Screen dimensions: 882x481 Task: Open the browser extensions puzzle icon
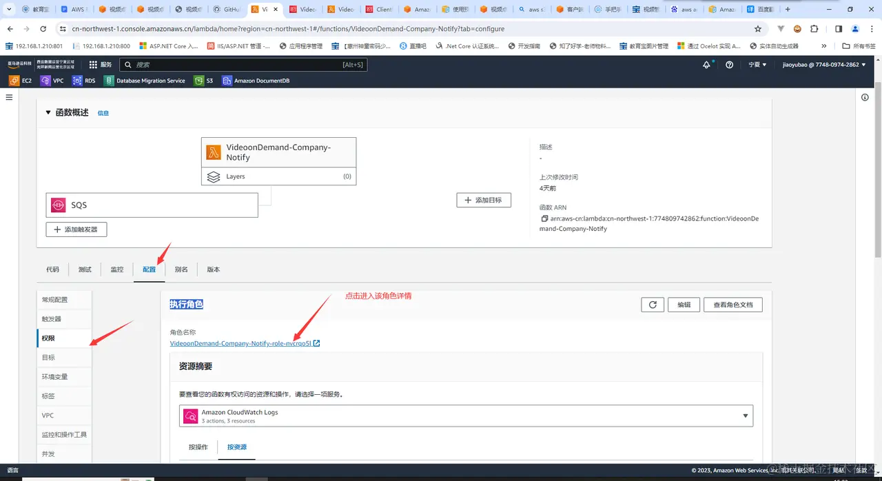click(814, 29)
